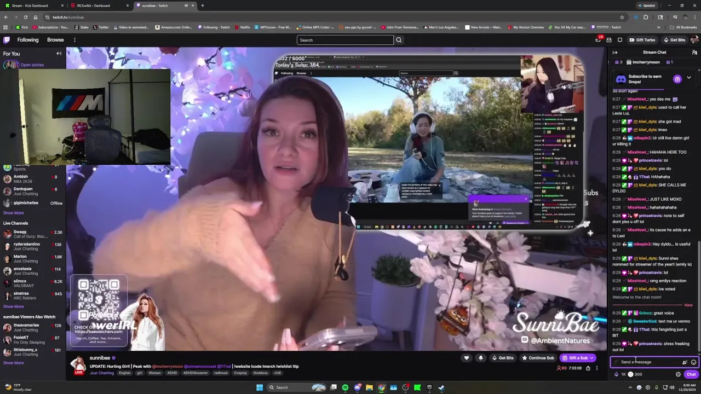Viewport: 701px width, 394px height.
Task: Open the stream options three-dot menu
Action: [597, 368]
